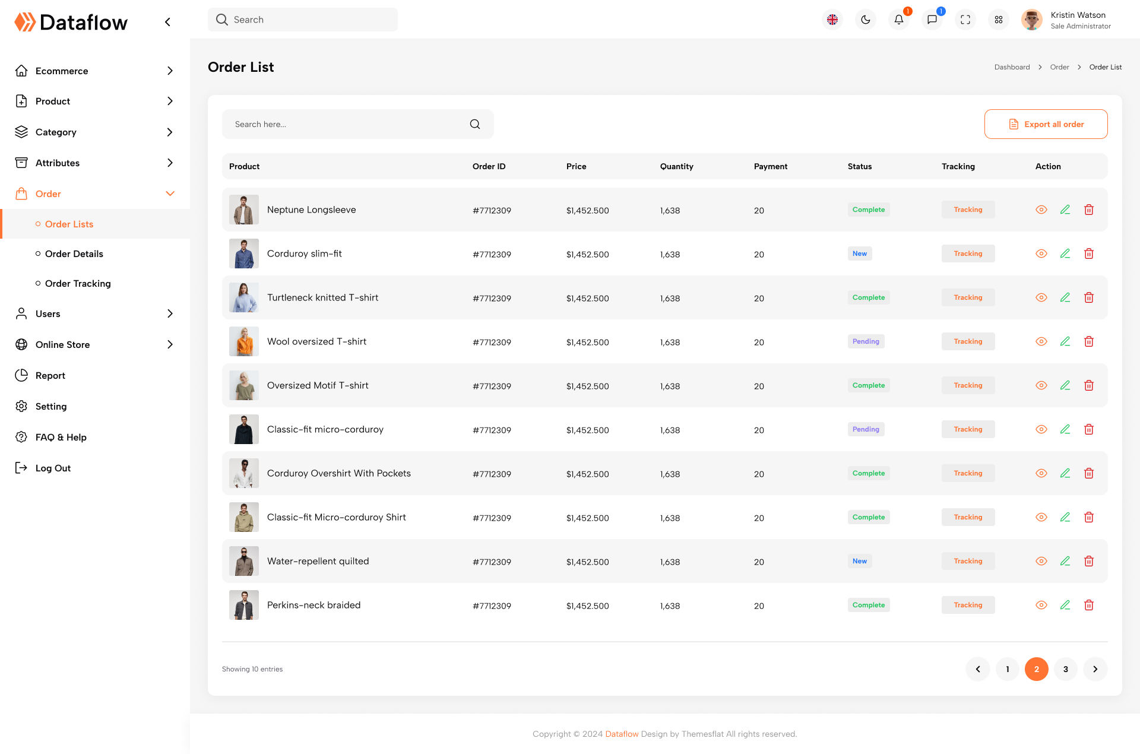This screenshot has height=754, width=1140.
Task: Delete Neptune Longsleeve using the trash icon
Action: [x=1089, y=210]
